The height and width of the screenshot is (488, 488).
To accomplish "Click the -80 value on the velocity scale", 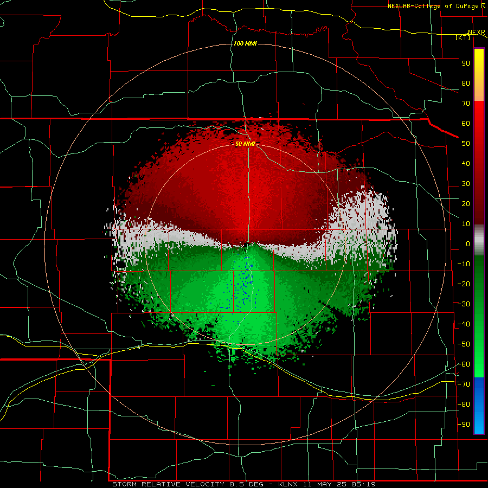I will 464,404.
